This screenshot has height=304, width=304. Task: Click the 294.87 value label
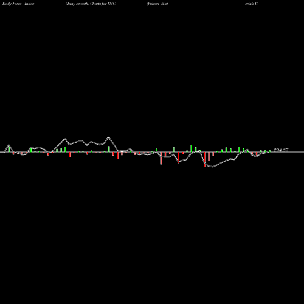[x=281, y=150]
